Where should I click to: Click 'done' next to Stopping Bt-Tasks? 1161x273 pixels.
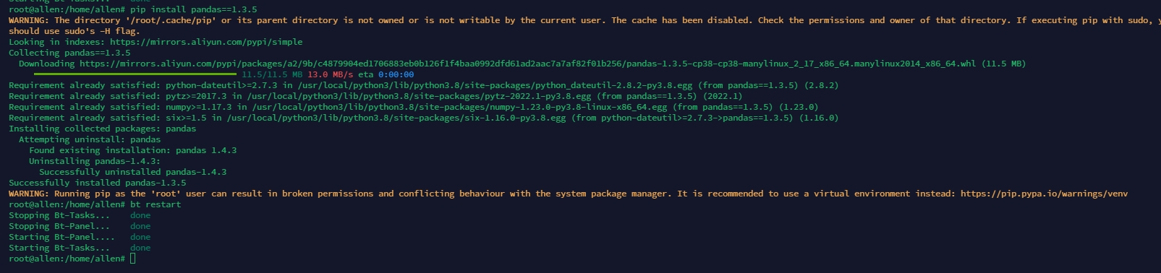pyautogui.click(x=140, y=215)
